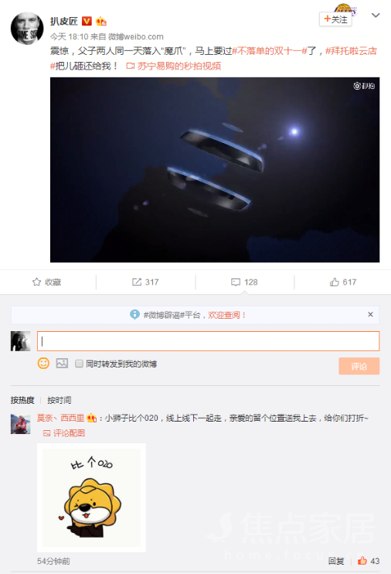Click the image attachment icon
The image size is (391, 574).
click(62, 363)
